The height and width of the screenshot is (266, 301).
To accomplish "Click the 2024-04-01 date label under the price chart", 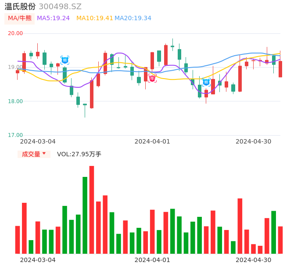I will [x=152, y=141].
